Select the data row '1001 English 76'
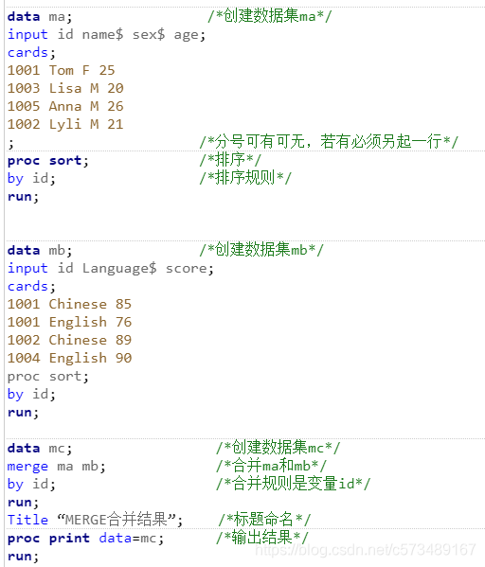The height and width of the screenshot is (567, 485). click(69, 322)
